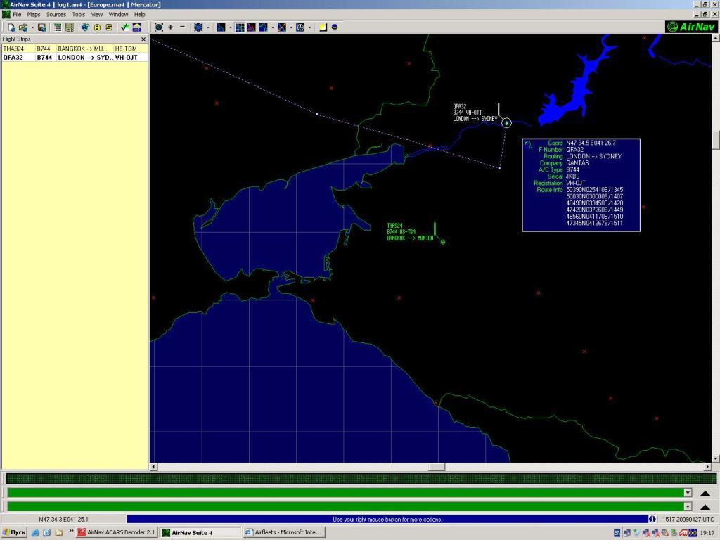
Task: Click the green list rows toolbar icon
Action: click(x=70, y=27)
